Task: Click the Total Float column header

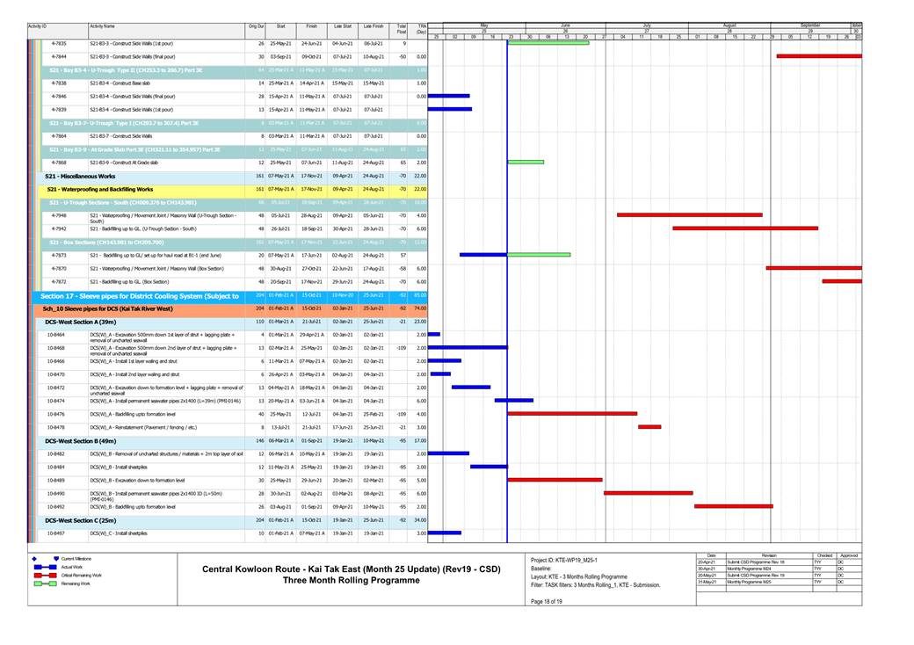Action: 402,29
